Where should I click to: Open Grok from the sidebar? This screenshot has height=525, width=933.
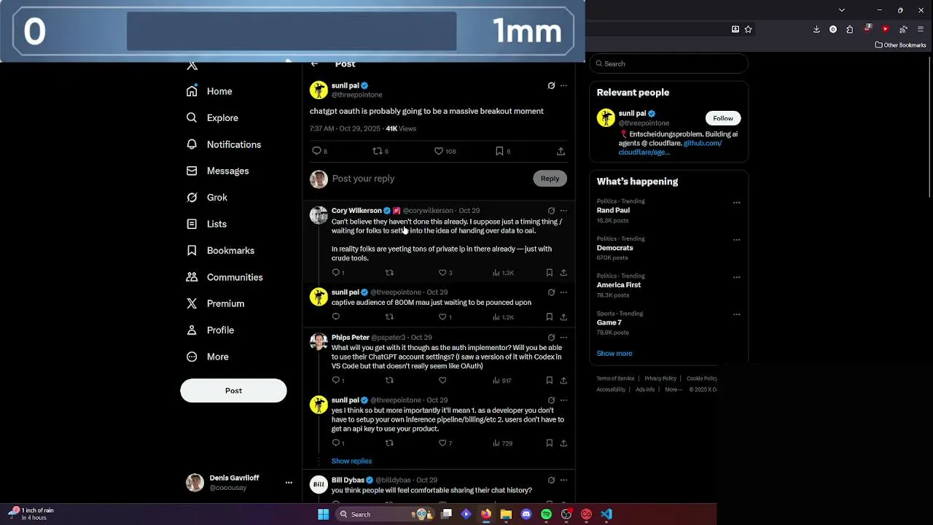(206, 198)
